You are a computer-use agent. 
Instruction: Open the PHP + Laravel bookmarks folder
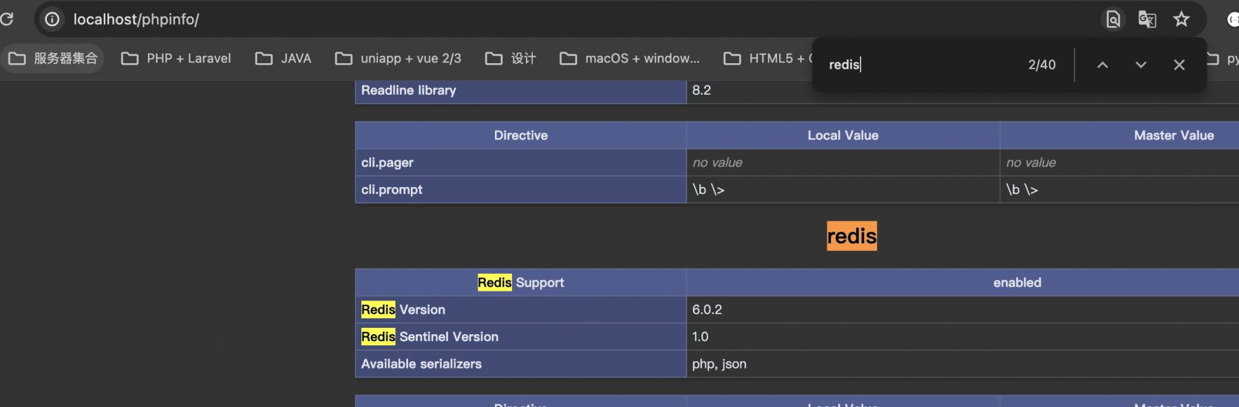click(x=176, y=58)
